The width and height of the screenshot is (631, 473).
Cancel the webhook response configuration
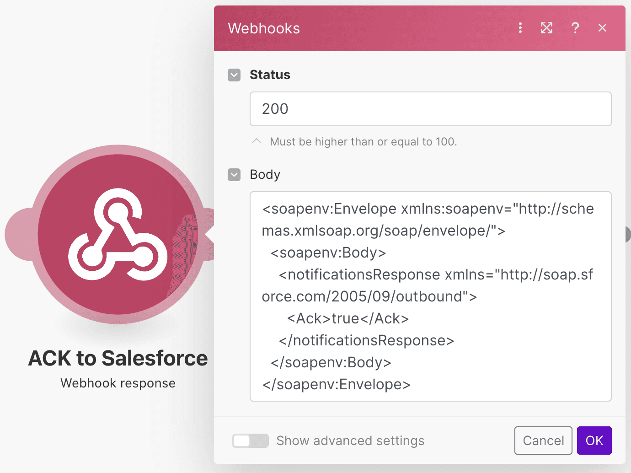(x=543, y=440)
